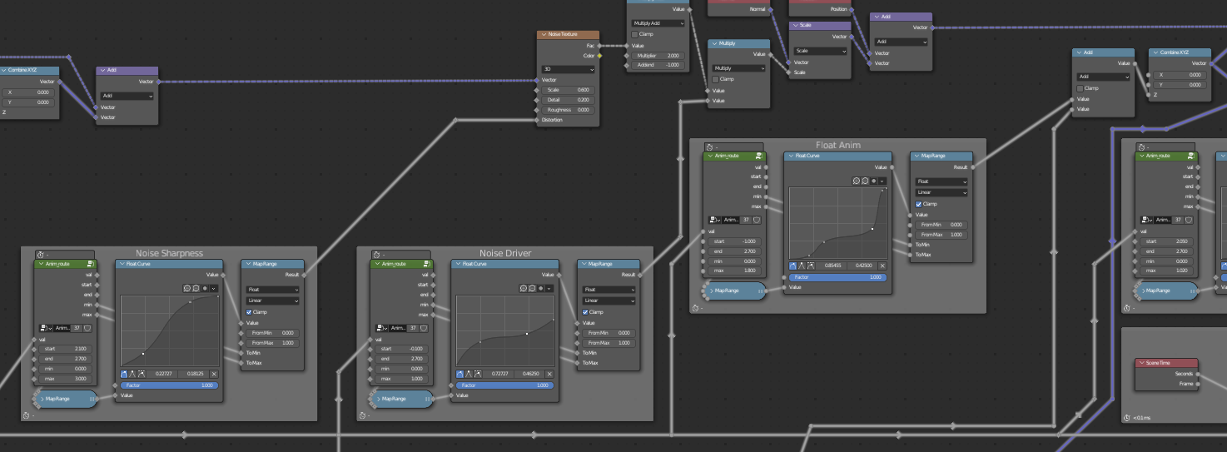The height and width of the screenshot is (452, 1227).
Task: Click user count 37 in Noise Driver Anim_route
Action: pyautogui.click(x=411, y=328)
